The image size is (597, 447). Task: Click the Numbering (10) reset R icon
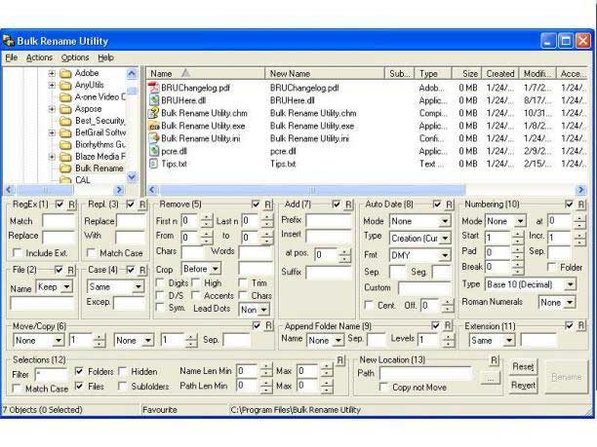click(581, 205)
